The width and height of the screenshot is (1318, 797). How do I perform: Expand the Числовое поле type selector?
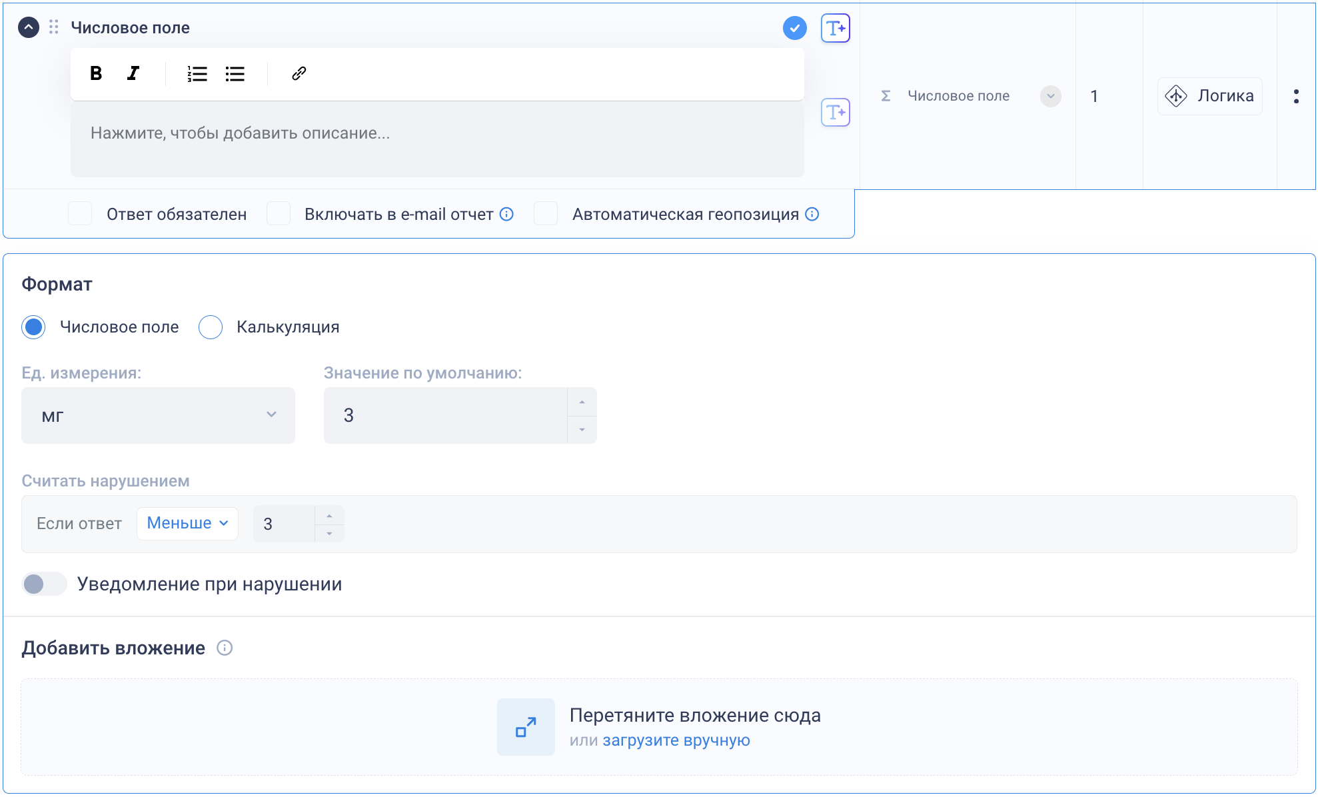[x=1050, y=96]
